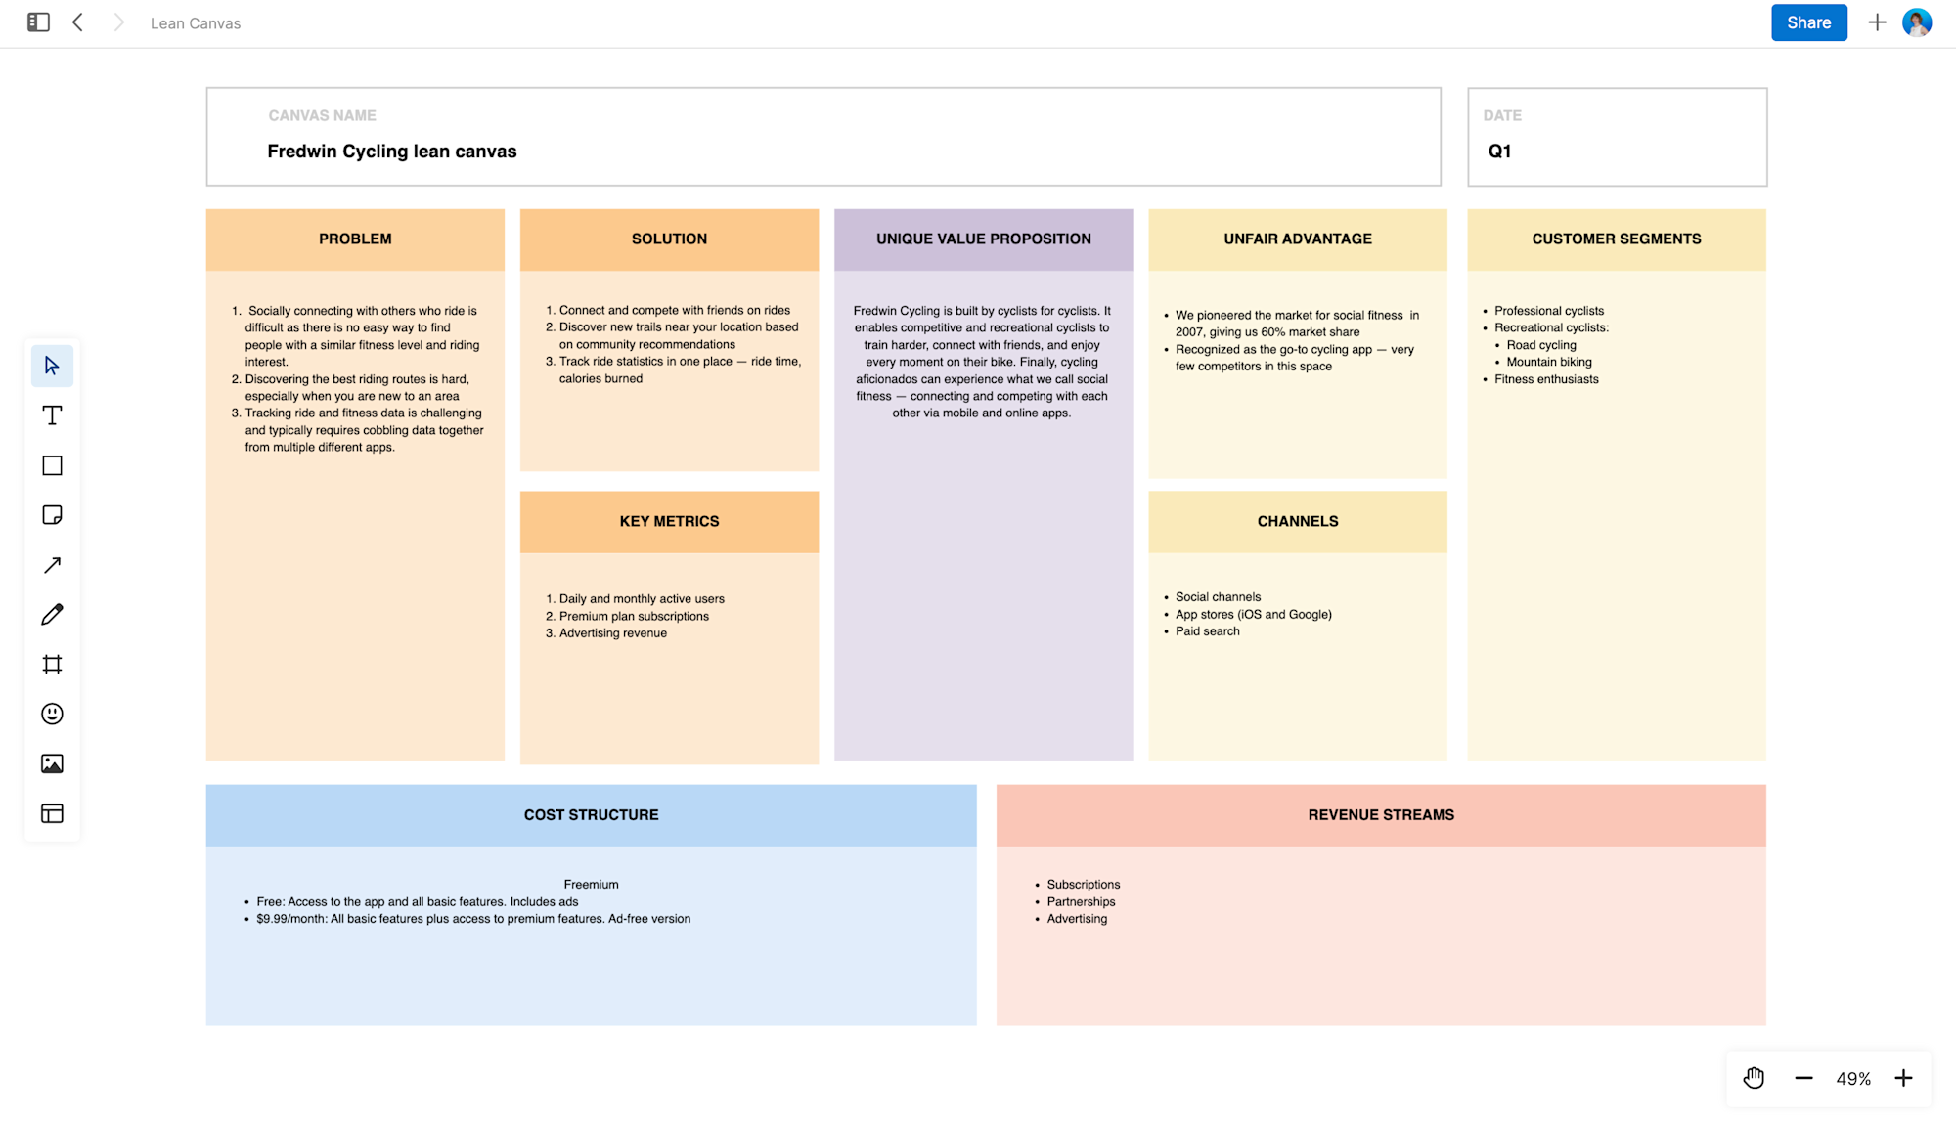This screenshot has height=1130, width=1956.
Task: Zoom out with the minus button
Action: (1803, 1079)
